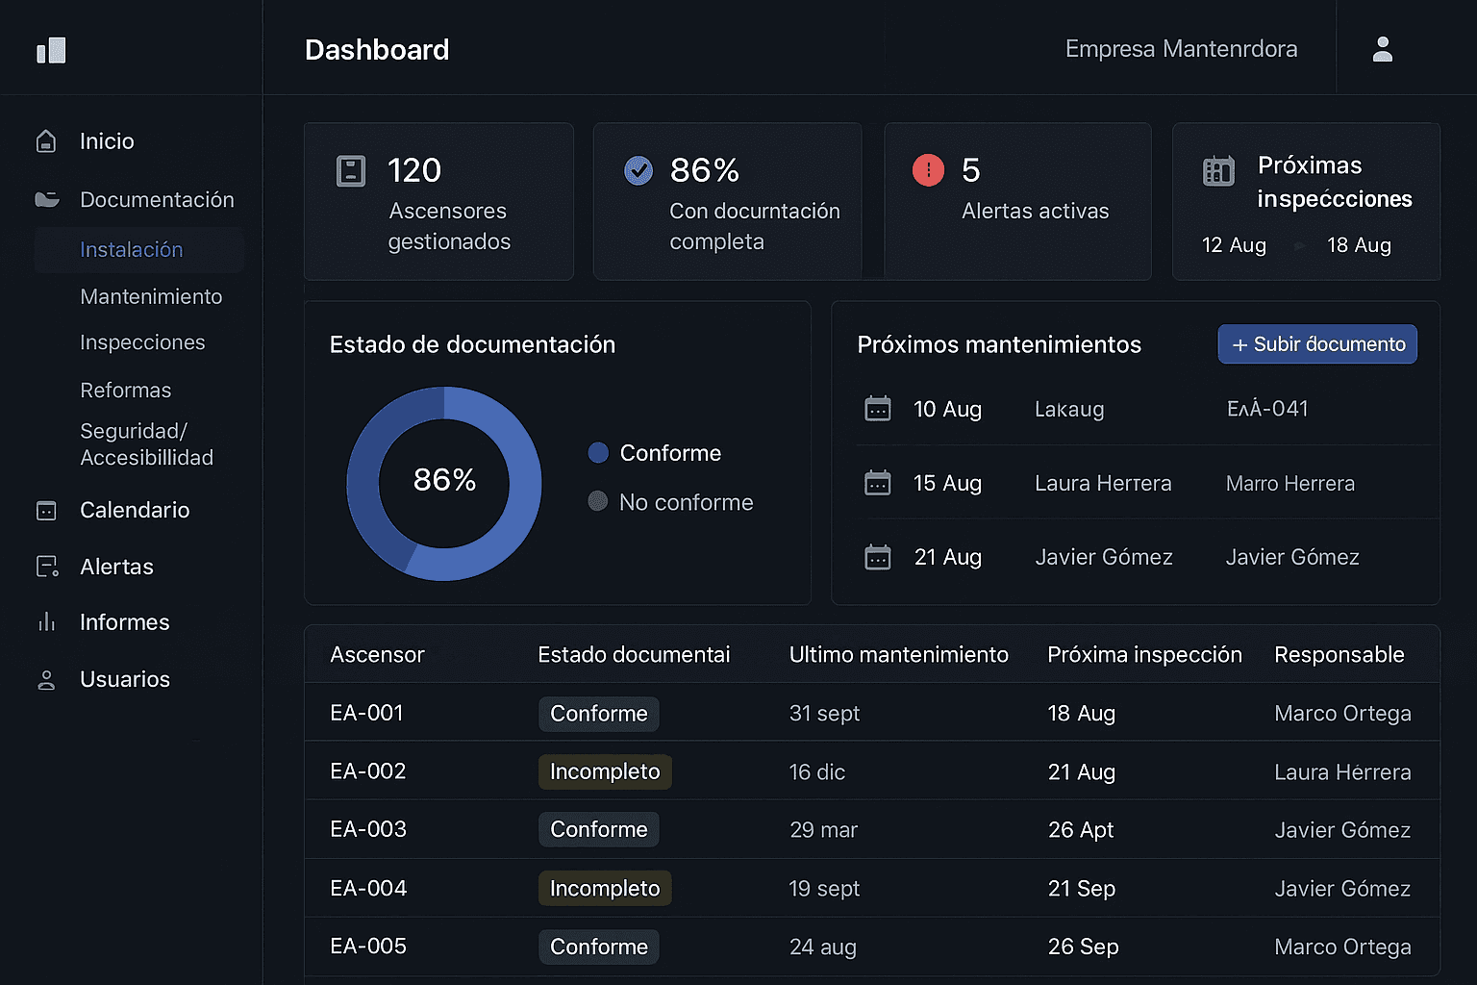Click the Documentación folder icon
The image size is (1477, 985).
click(46, 199)
